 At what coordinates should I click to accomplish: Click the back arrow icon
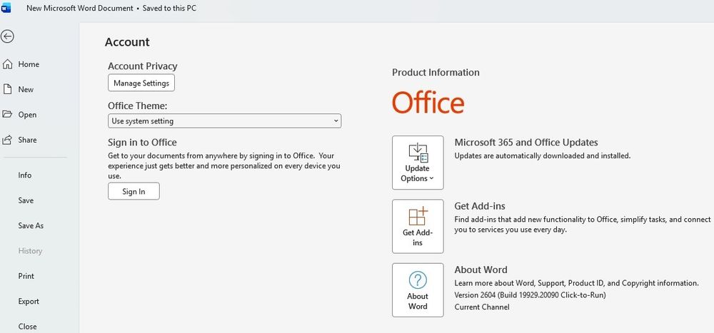pos(7,36)
